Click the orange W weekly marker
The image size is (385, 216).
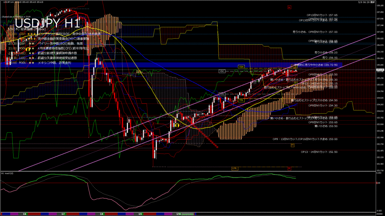pos(292,145)
